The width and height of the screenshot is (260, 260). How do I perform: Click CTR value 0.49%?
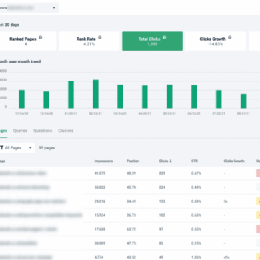coord(196,187)
